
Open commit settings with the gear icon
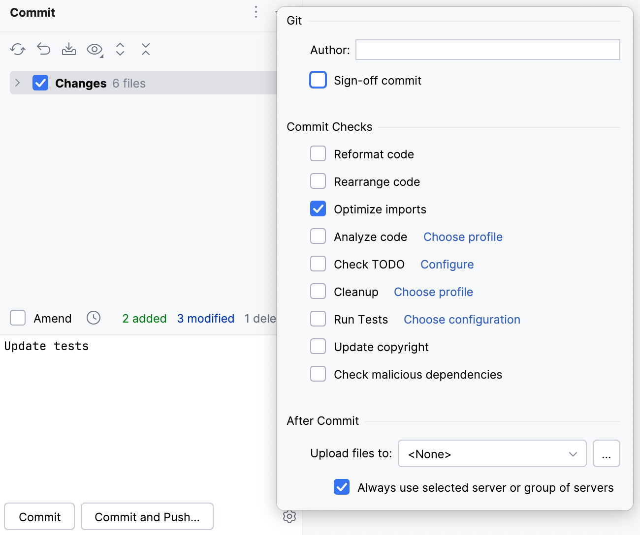pos(289,516)
